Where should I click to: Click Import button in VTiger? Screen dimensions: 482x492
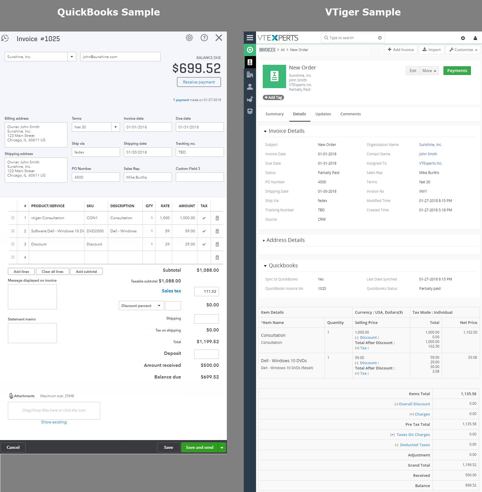click(x=431, y=50)
